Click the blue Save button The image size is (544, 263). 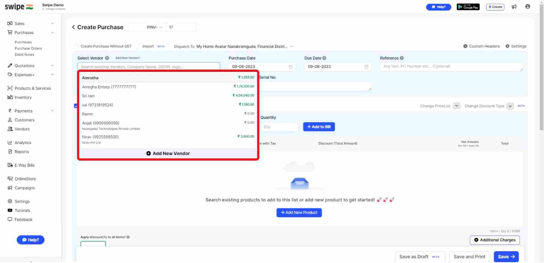pyautogui.click(x=506, y=257)
